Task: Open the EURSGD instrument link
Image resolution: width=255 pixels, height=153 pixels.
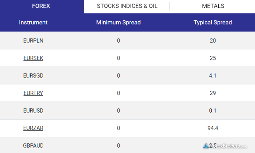Action: (33, 76)
